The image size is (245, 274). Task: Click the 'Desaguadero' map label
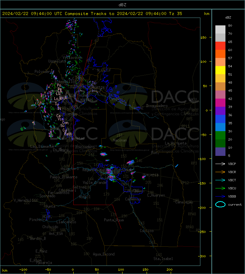[157, 106]
